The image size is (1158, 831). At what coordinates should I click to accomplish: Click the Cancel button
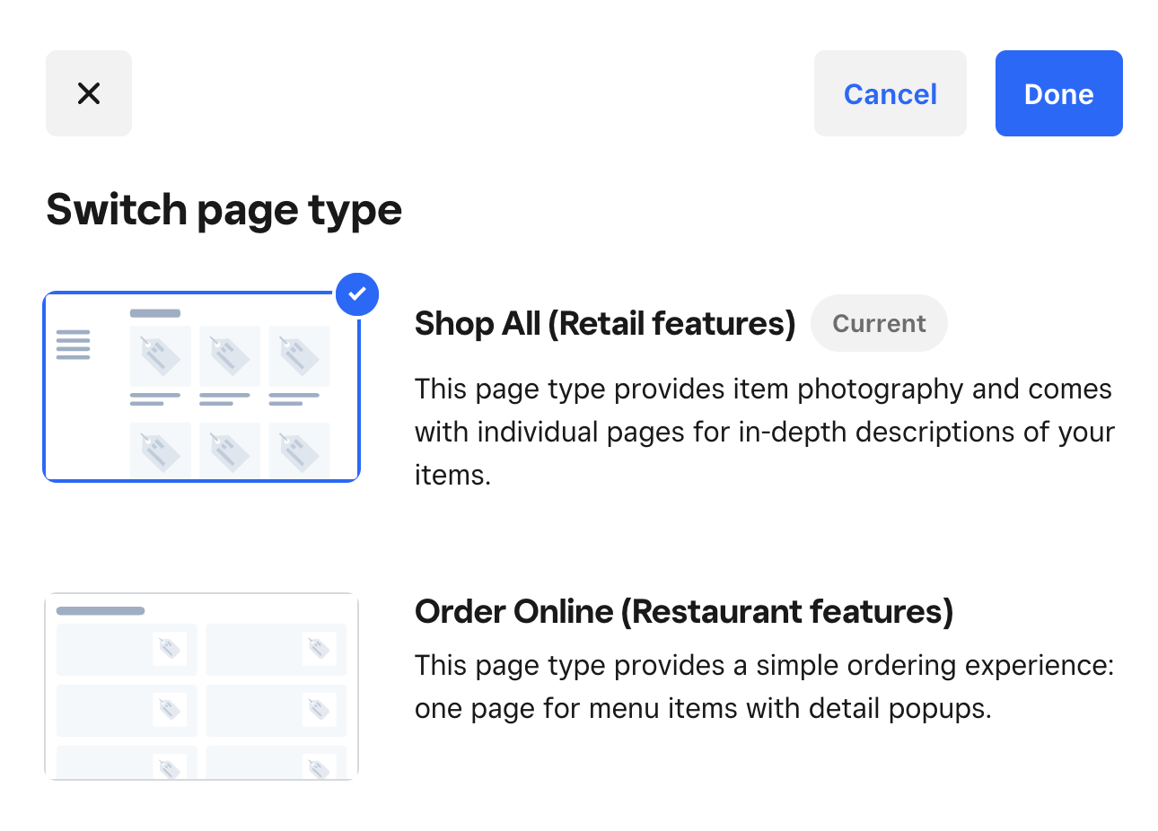[x=890, y=93]
